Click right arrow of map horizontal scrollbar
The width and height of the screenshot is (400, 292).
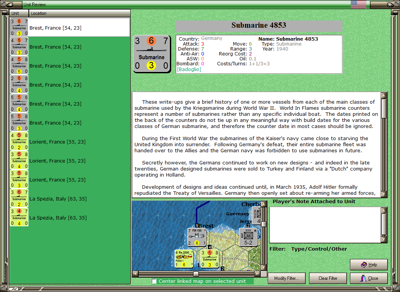coord(258,274)
